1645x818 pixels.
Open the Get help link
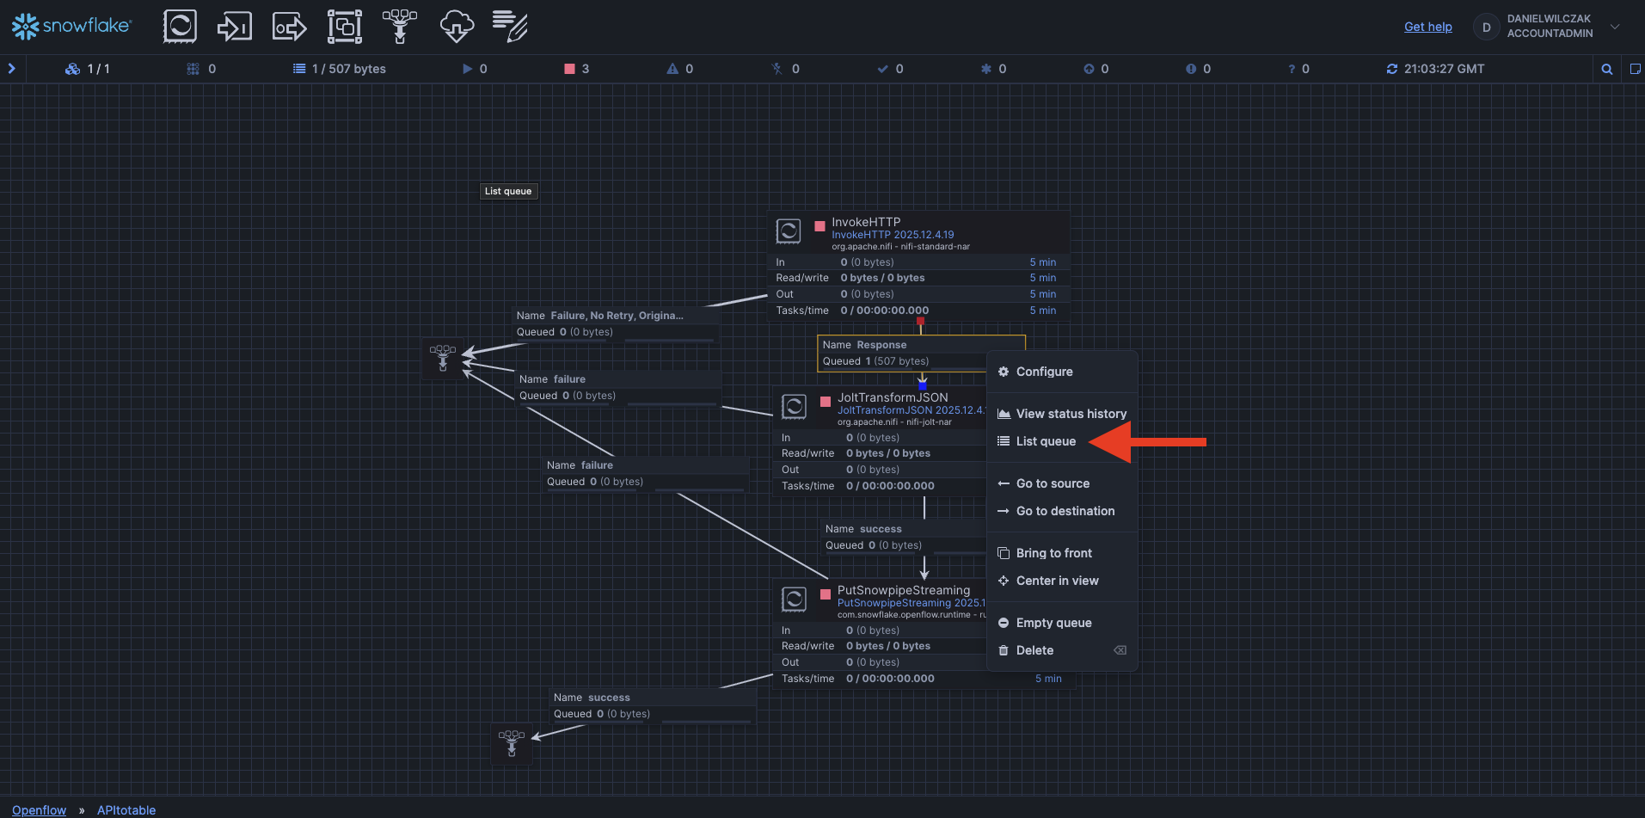tap(1427, 27)
